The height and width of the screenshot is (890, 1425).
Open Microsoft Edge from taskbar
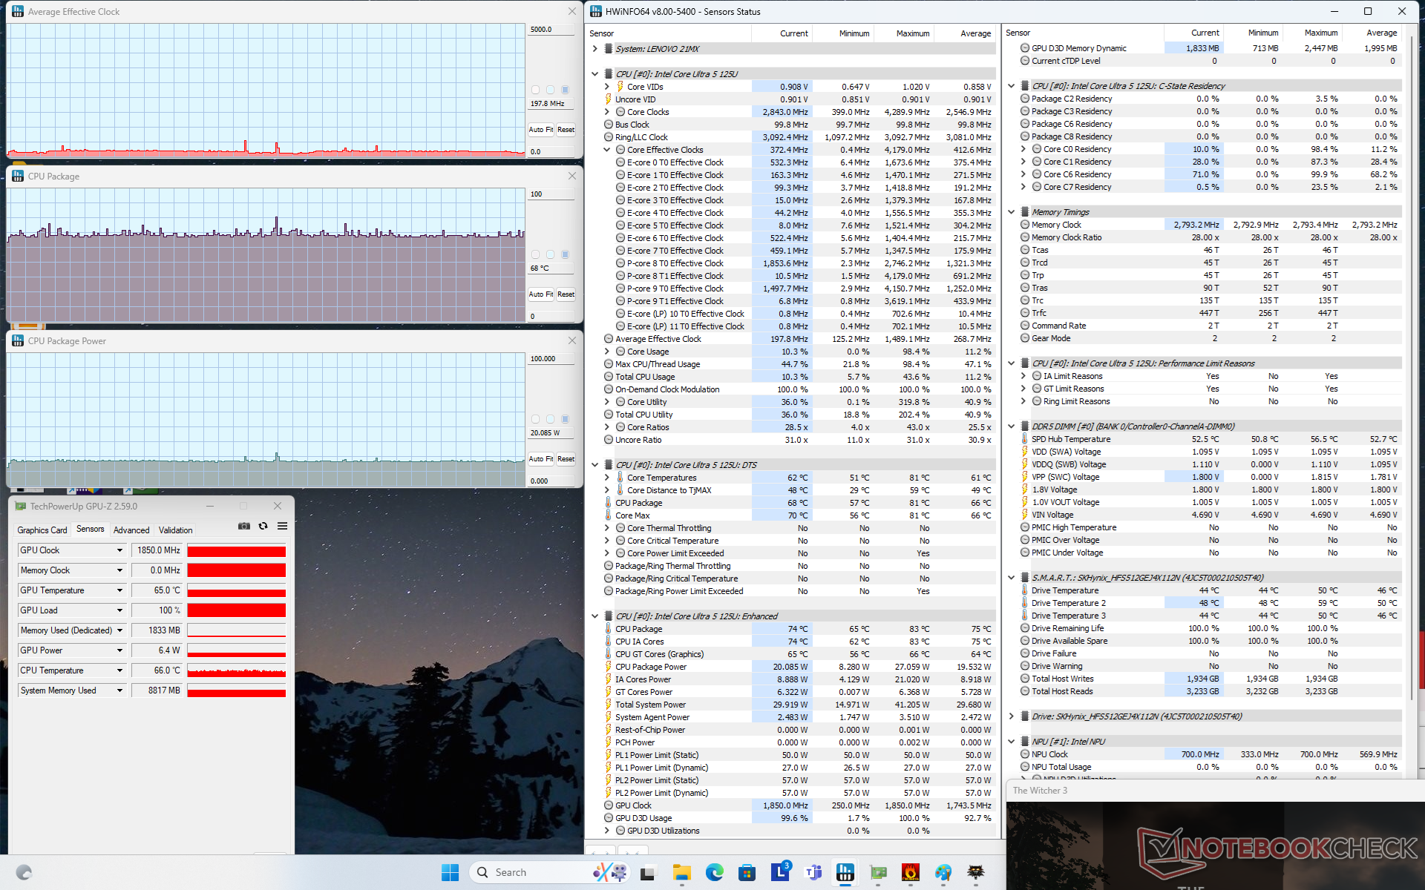pos(714,872)
